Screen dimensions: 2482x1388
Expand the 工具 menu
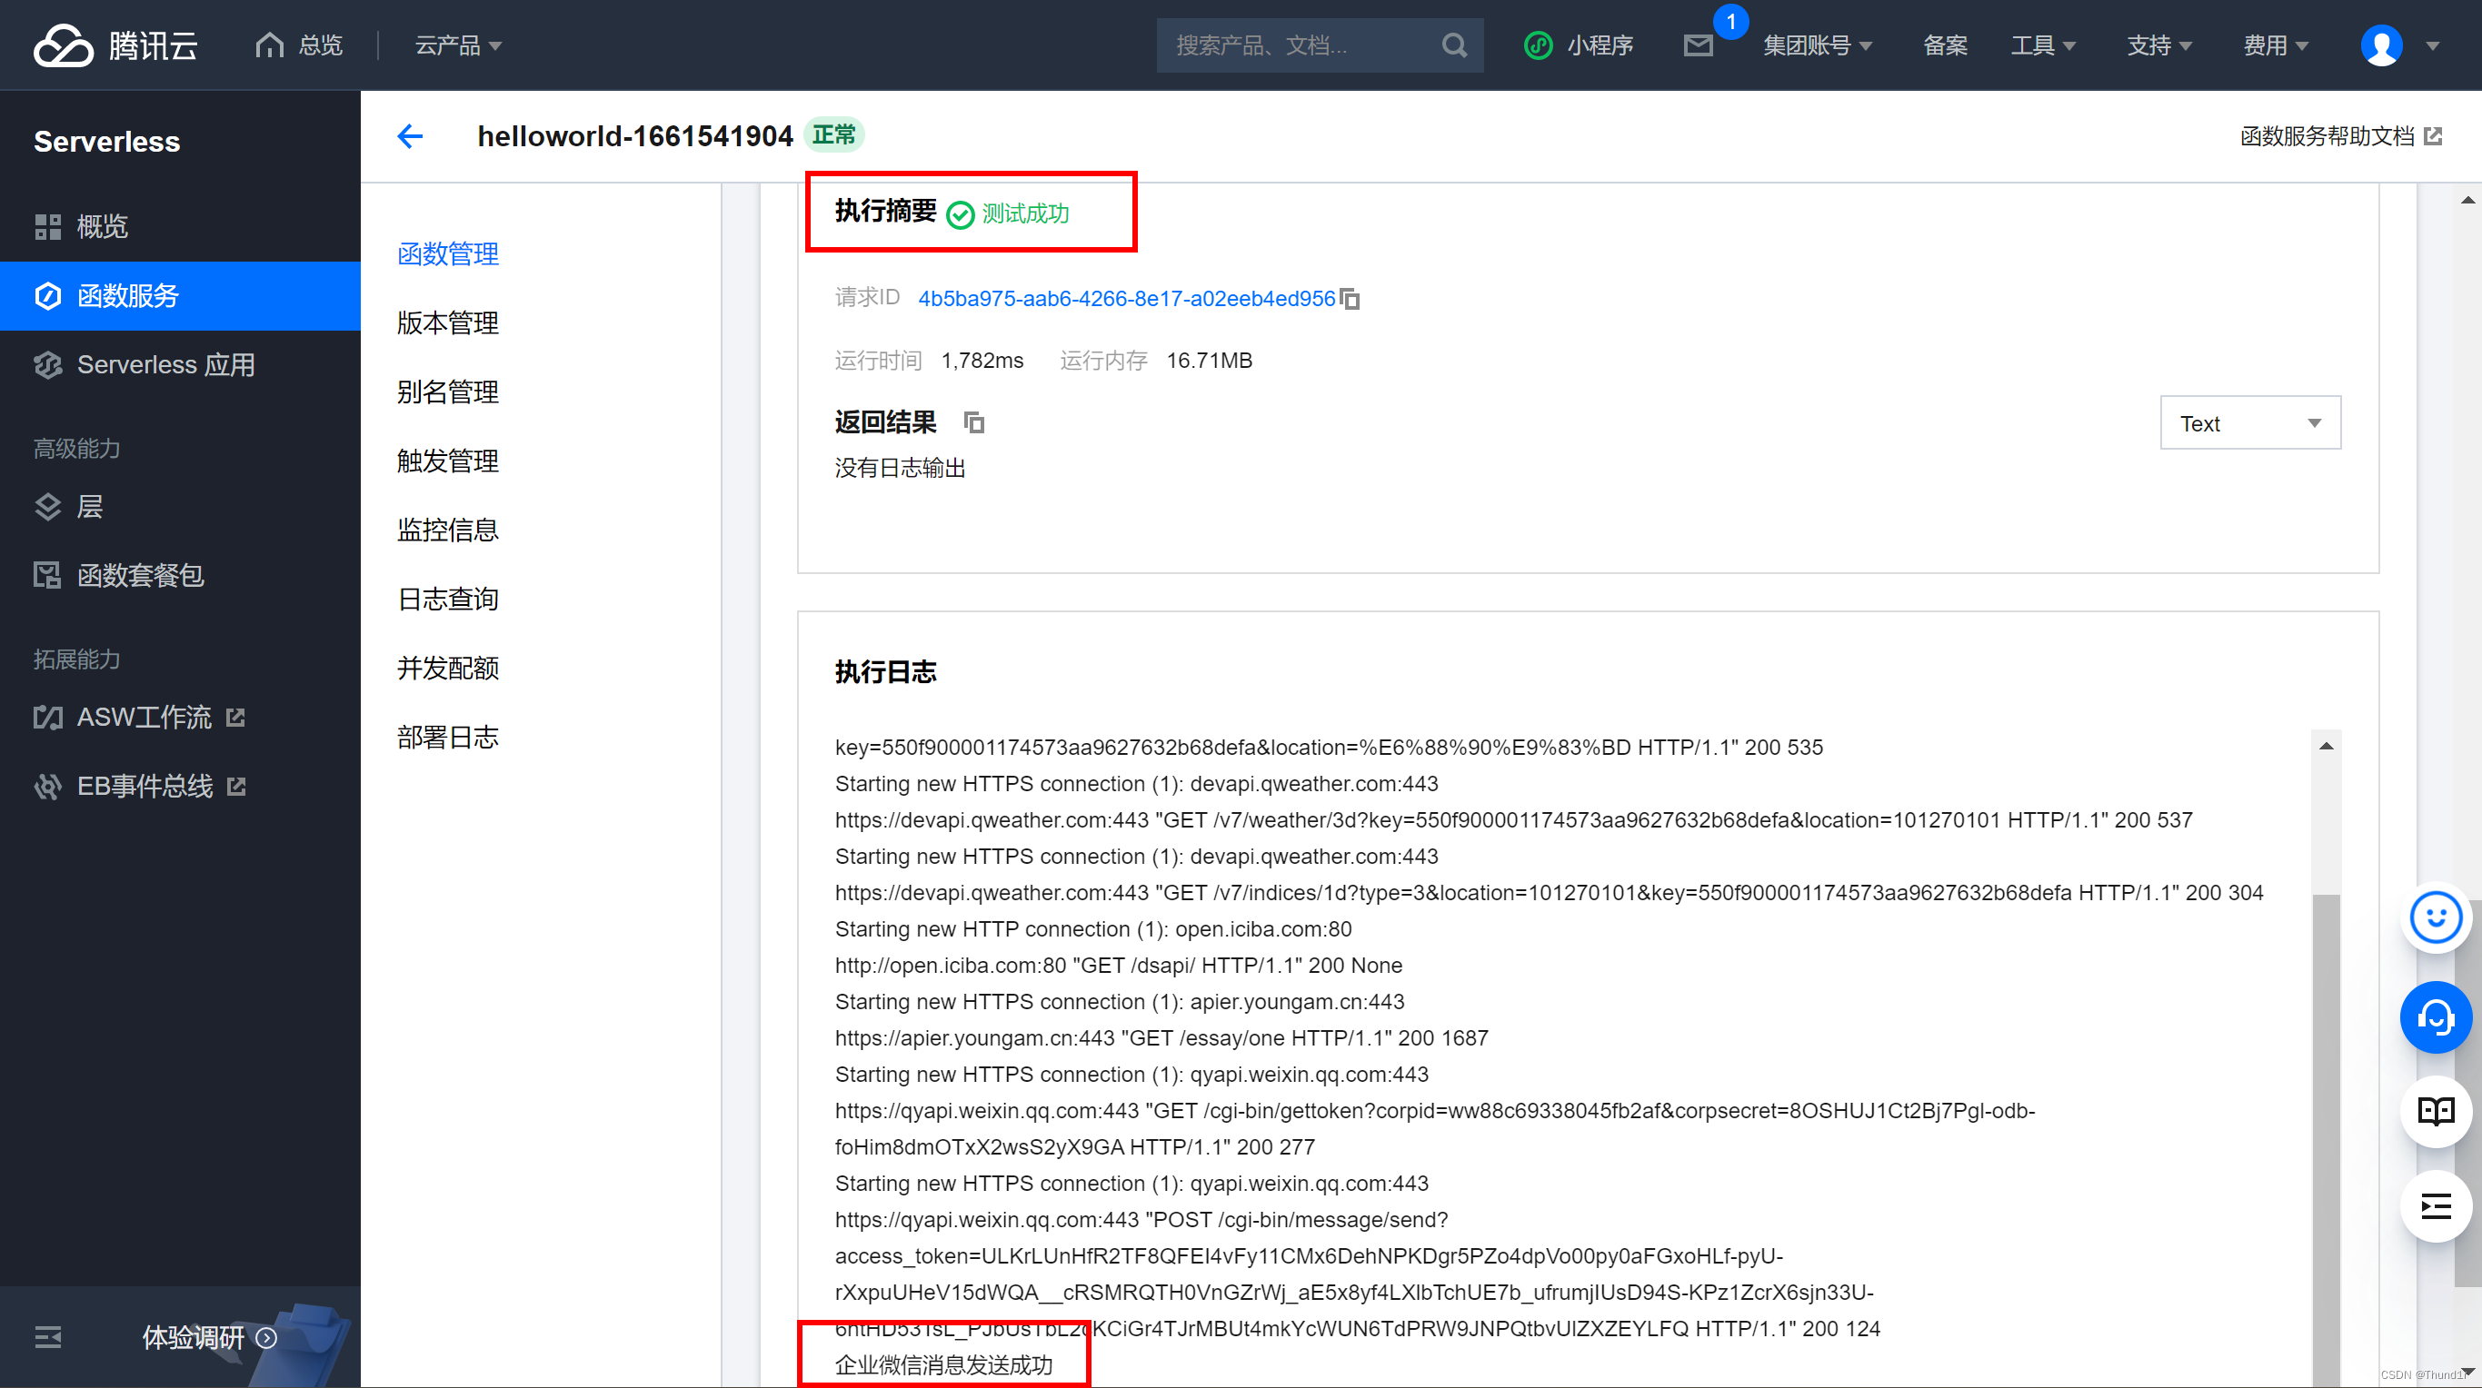click(x=2043, y=45)
